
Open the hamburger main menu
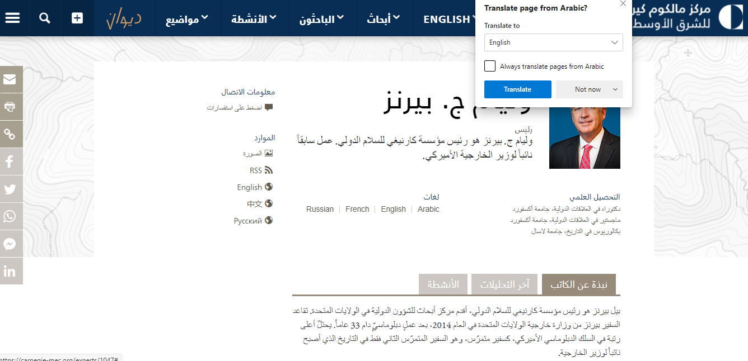12,18
